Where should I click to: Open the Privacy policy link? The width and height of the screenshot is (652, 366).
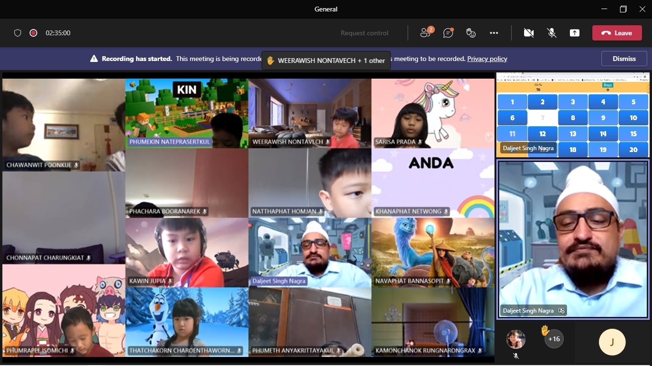tap(487, 59)
